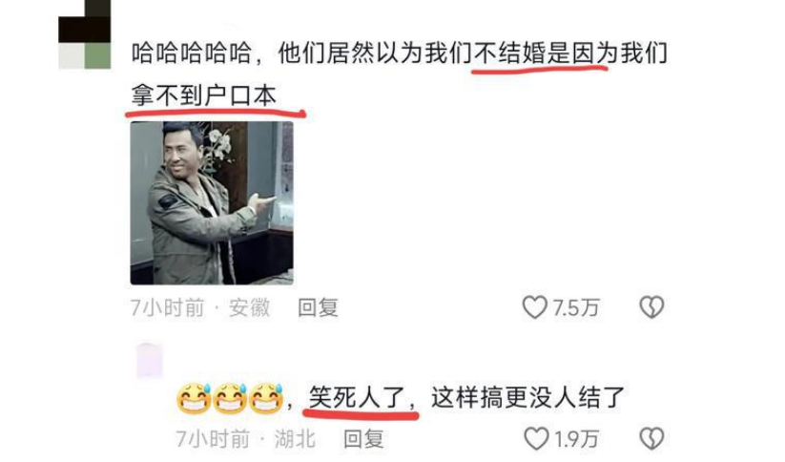Image resolution: width=785 pixels, height=462 pixels.
Task: Like the comment with 7.5万 likes
Action: (x=535, y=307)
